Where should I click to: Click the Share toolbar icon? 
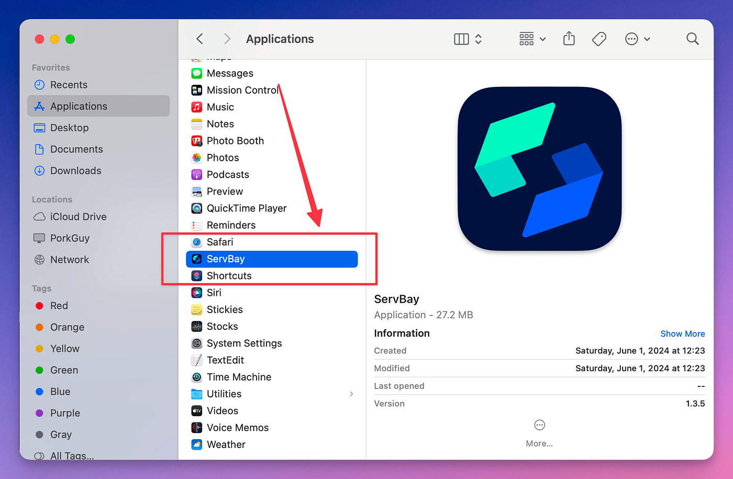pyautogui.click(x=569, y=39)
